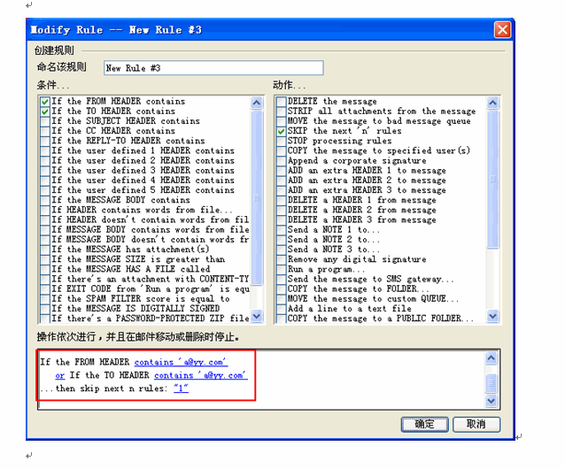Click down arrow of conditions list scrollbar
The image size is (565, 469).
click(x=257, y=316)
